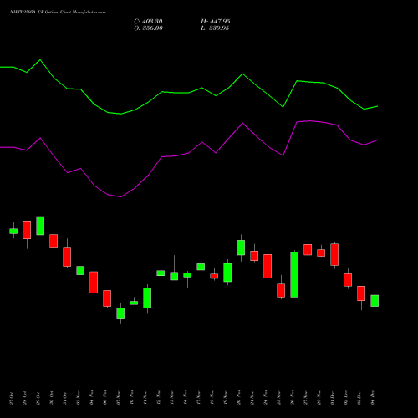Select the red candlestick for 01 Dec
The width and height of the screenshot is (418, 418).
coord(334,254)
